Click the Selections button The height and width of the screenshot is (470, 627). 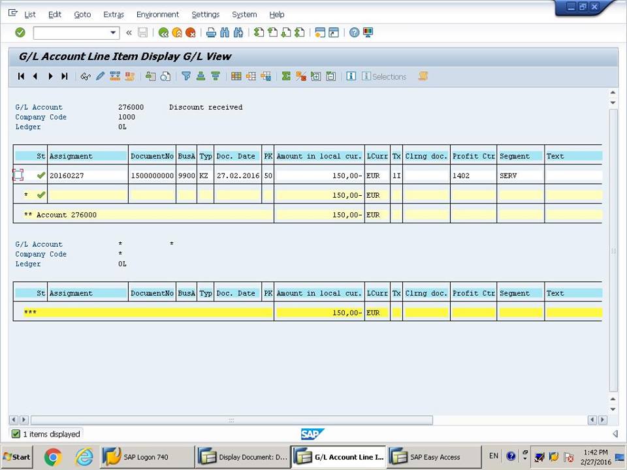[x=384, y=76]
